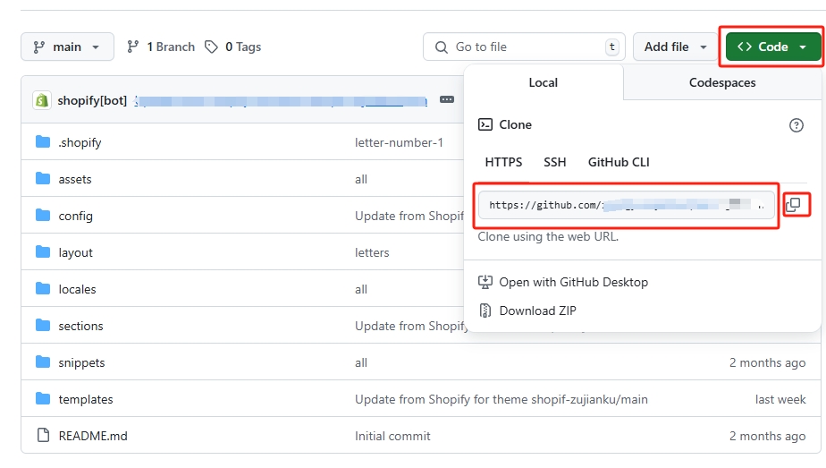Viewport: 826px width, 468px height.
Task: Click the last week timestamp for templates
Action: pos(780,399)
